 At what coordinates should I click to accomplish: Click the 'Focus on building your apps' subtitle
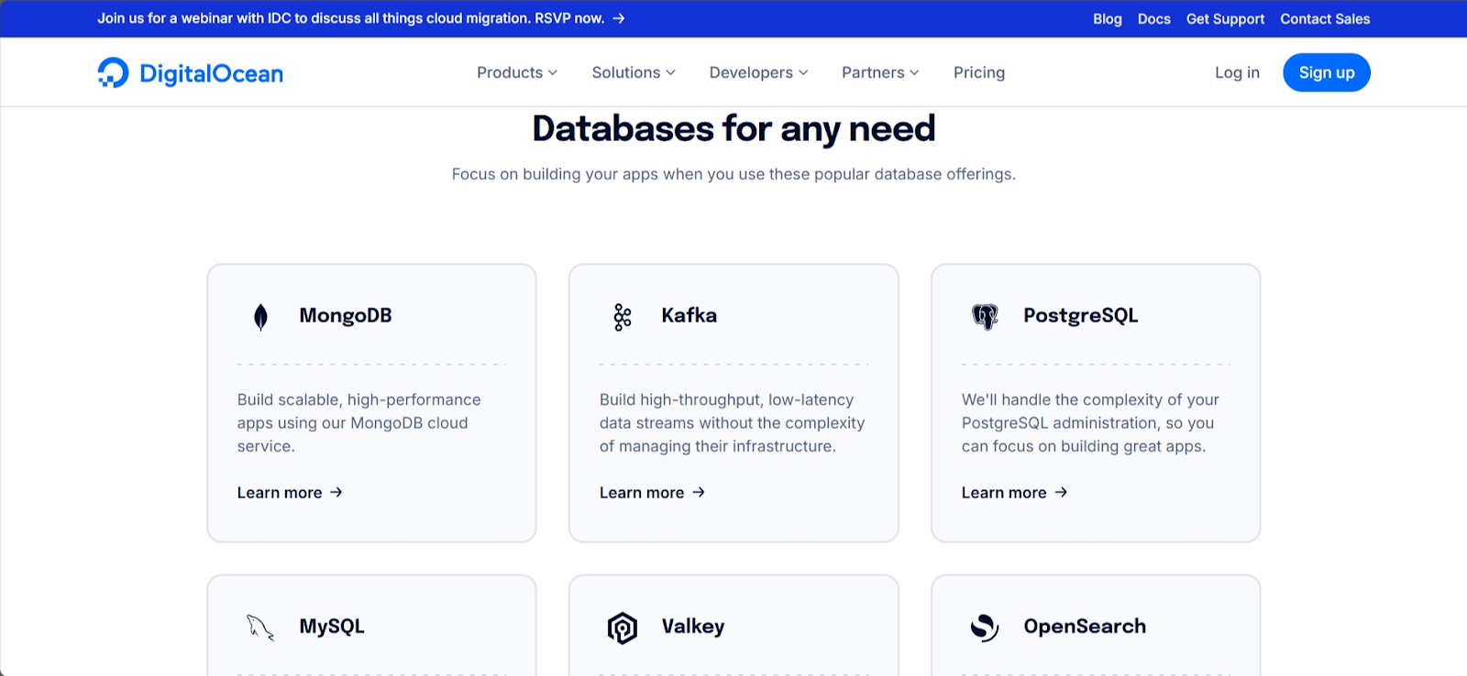click(733, 174)
